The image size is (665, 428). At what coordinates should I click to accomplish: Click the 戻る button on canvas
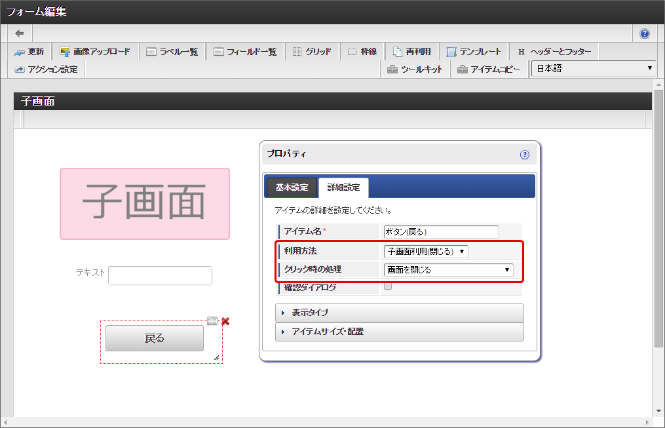155,338
